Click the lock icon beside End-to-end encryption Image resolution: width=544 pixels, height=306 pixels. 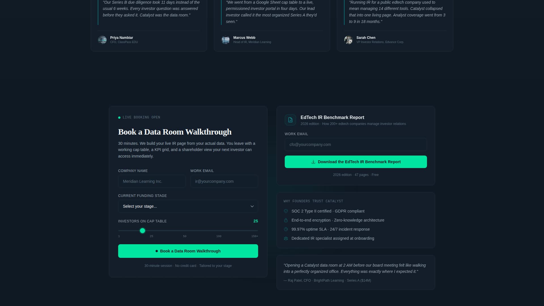(x=286, y=220)
